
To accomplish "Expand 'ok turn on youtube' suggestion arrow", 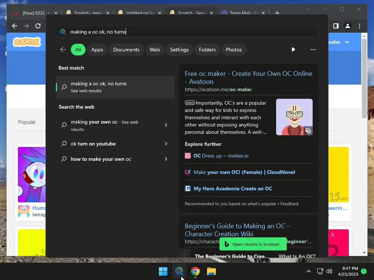I will 166,144.
